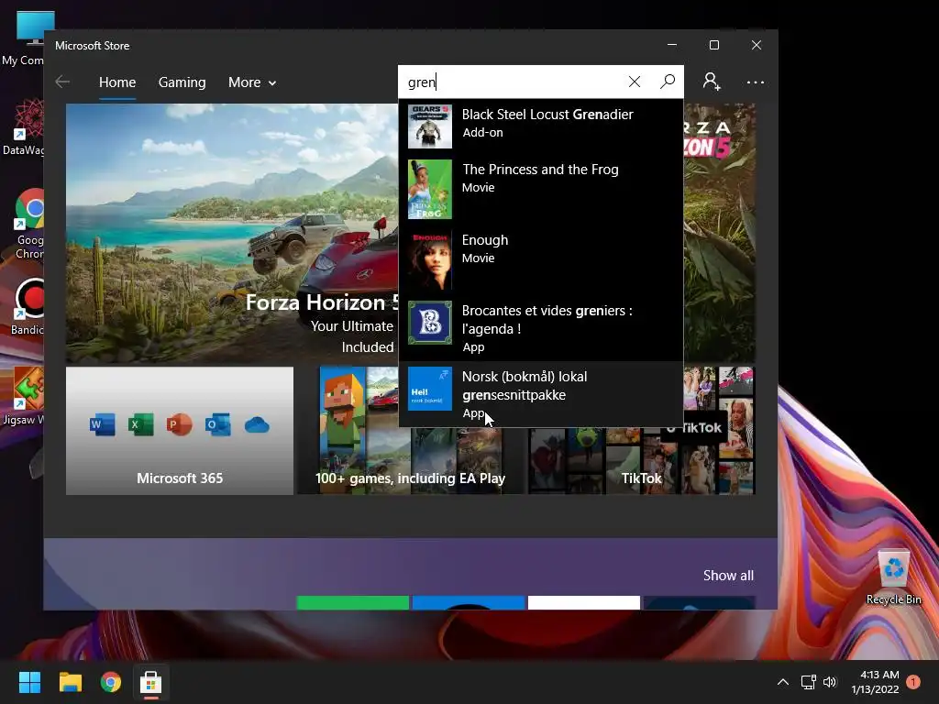Screen dimensions: 939x704
Task: Open the Home tab
Action: (x=117, y=82)
